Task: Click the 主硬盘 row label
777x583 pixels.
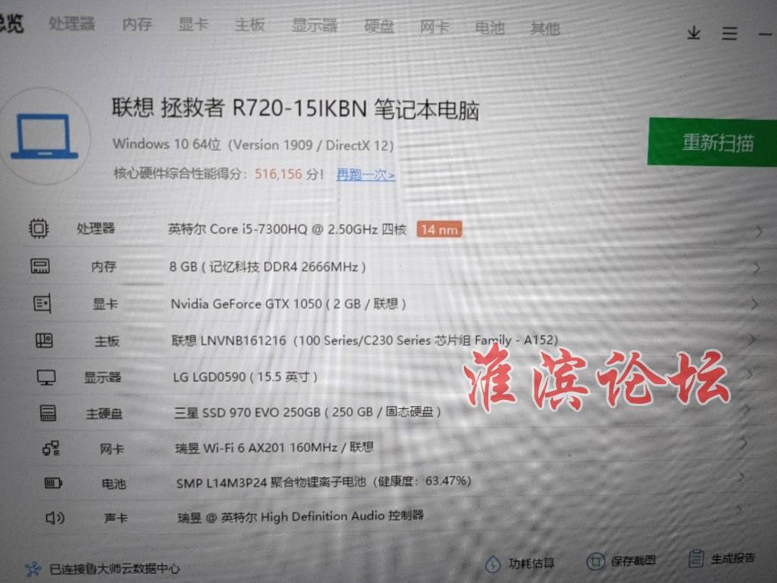Action: click(x=104, y=413)
